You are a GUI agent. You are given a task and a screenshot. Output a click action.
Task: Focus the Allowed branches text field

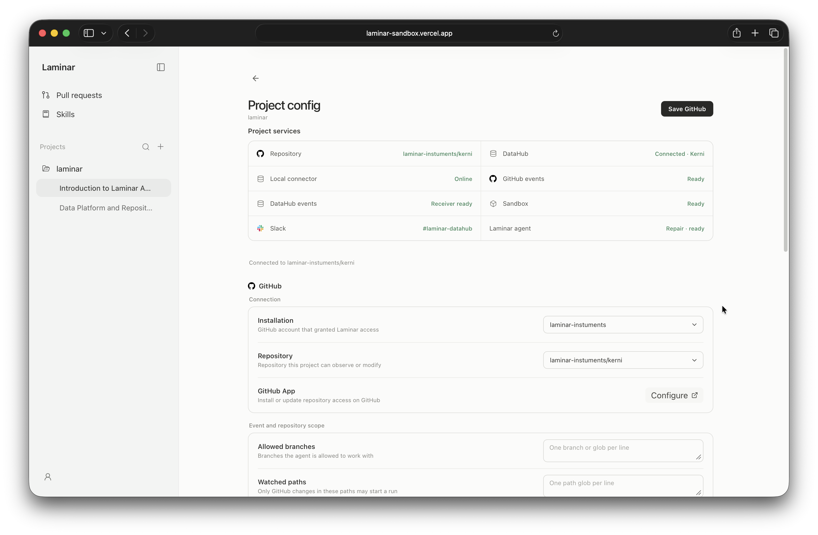(623, 450)
